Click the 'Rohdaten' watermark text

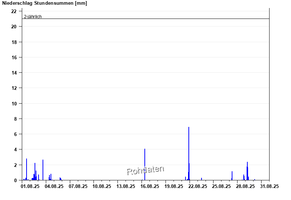point(145,170)
